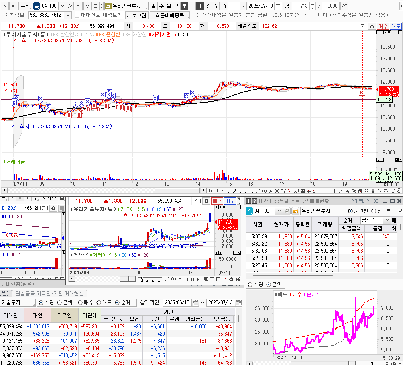Click the settings gear in program trading window
Viewport: 403px width, 365px height.
tap(376, 201)
